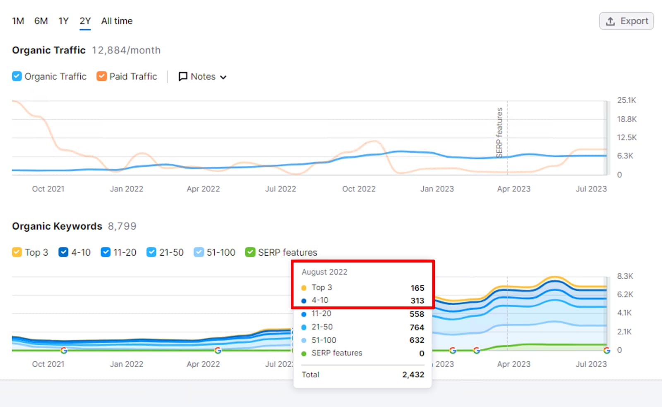Select the 6M time range

click(x=41, y=21)
